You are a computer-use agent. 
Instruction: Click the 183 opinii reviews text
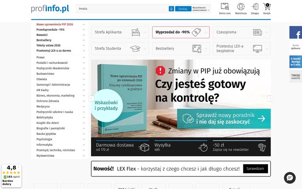click(13, 177)
